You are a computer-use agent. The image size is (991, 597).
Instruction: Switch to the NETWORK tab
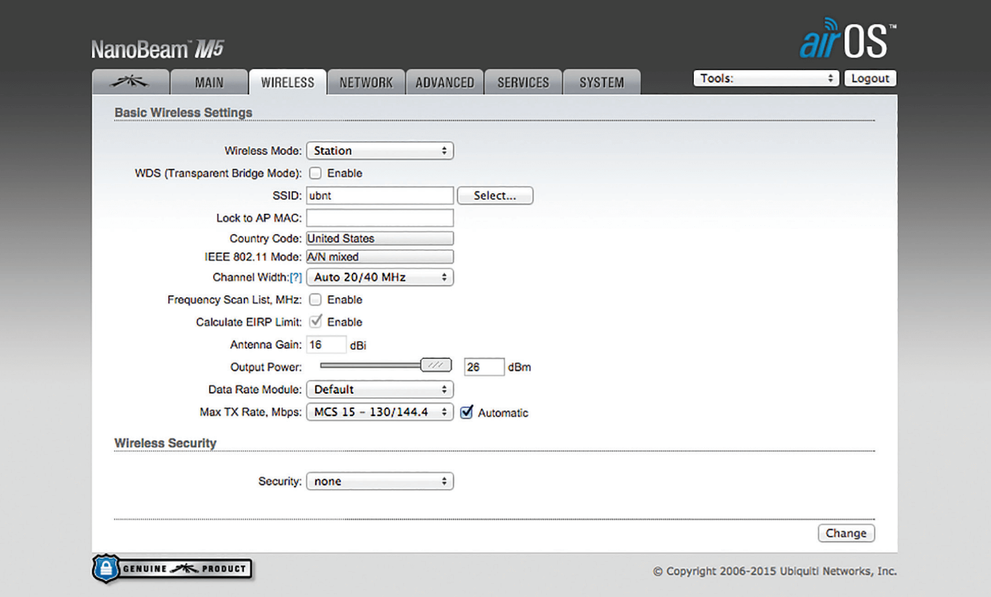(x=366, y=83)
